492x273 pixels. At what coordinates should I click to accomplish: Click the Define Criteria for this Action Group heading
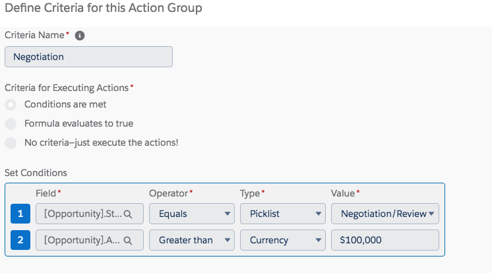coord(104,9)
